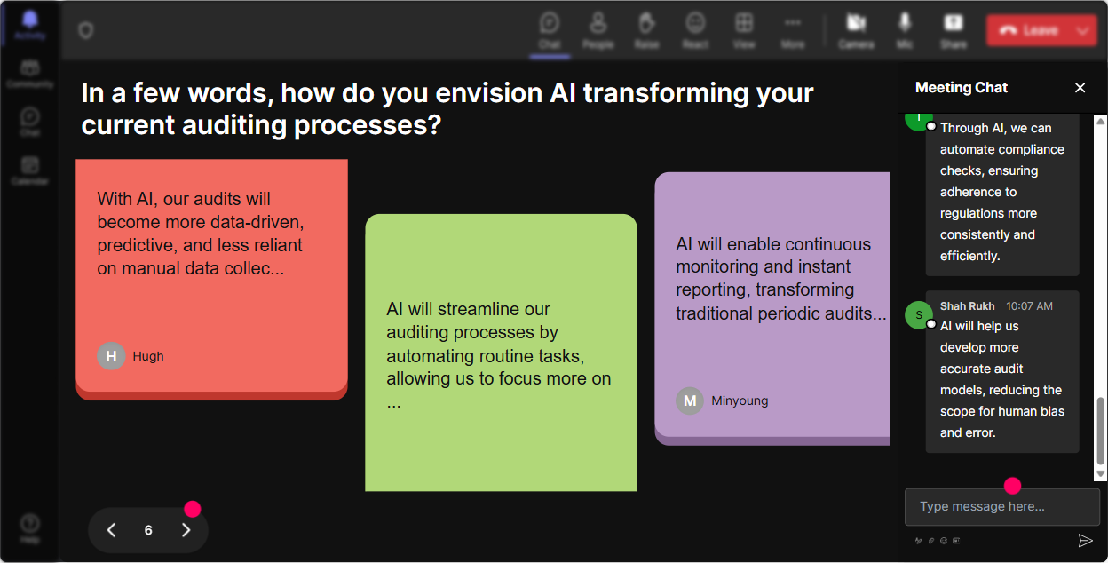Click the red Leave button

tap(1030, 30)
